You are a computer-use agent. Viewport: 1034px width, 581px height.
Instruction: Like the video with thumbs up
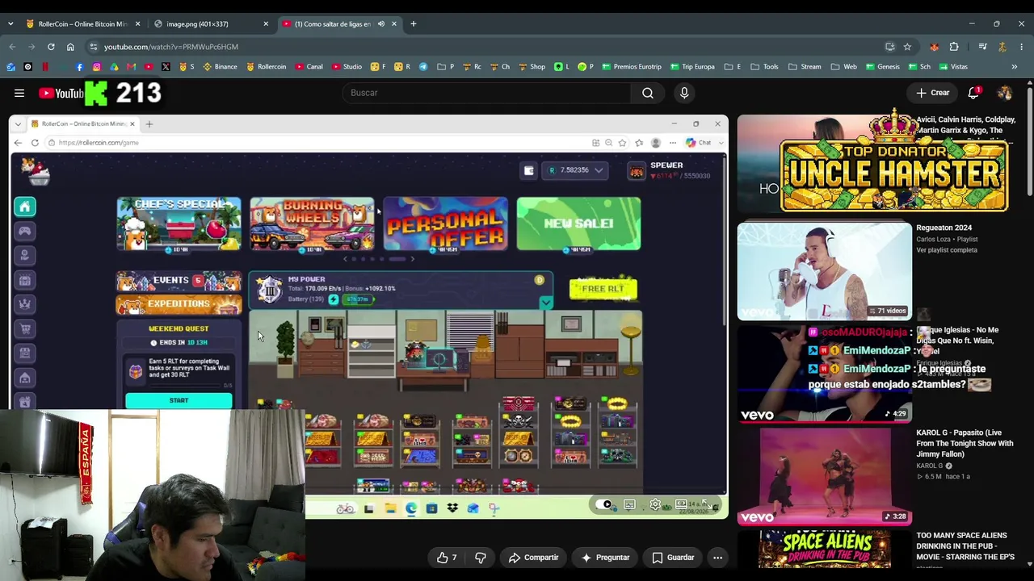point(447,558)
